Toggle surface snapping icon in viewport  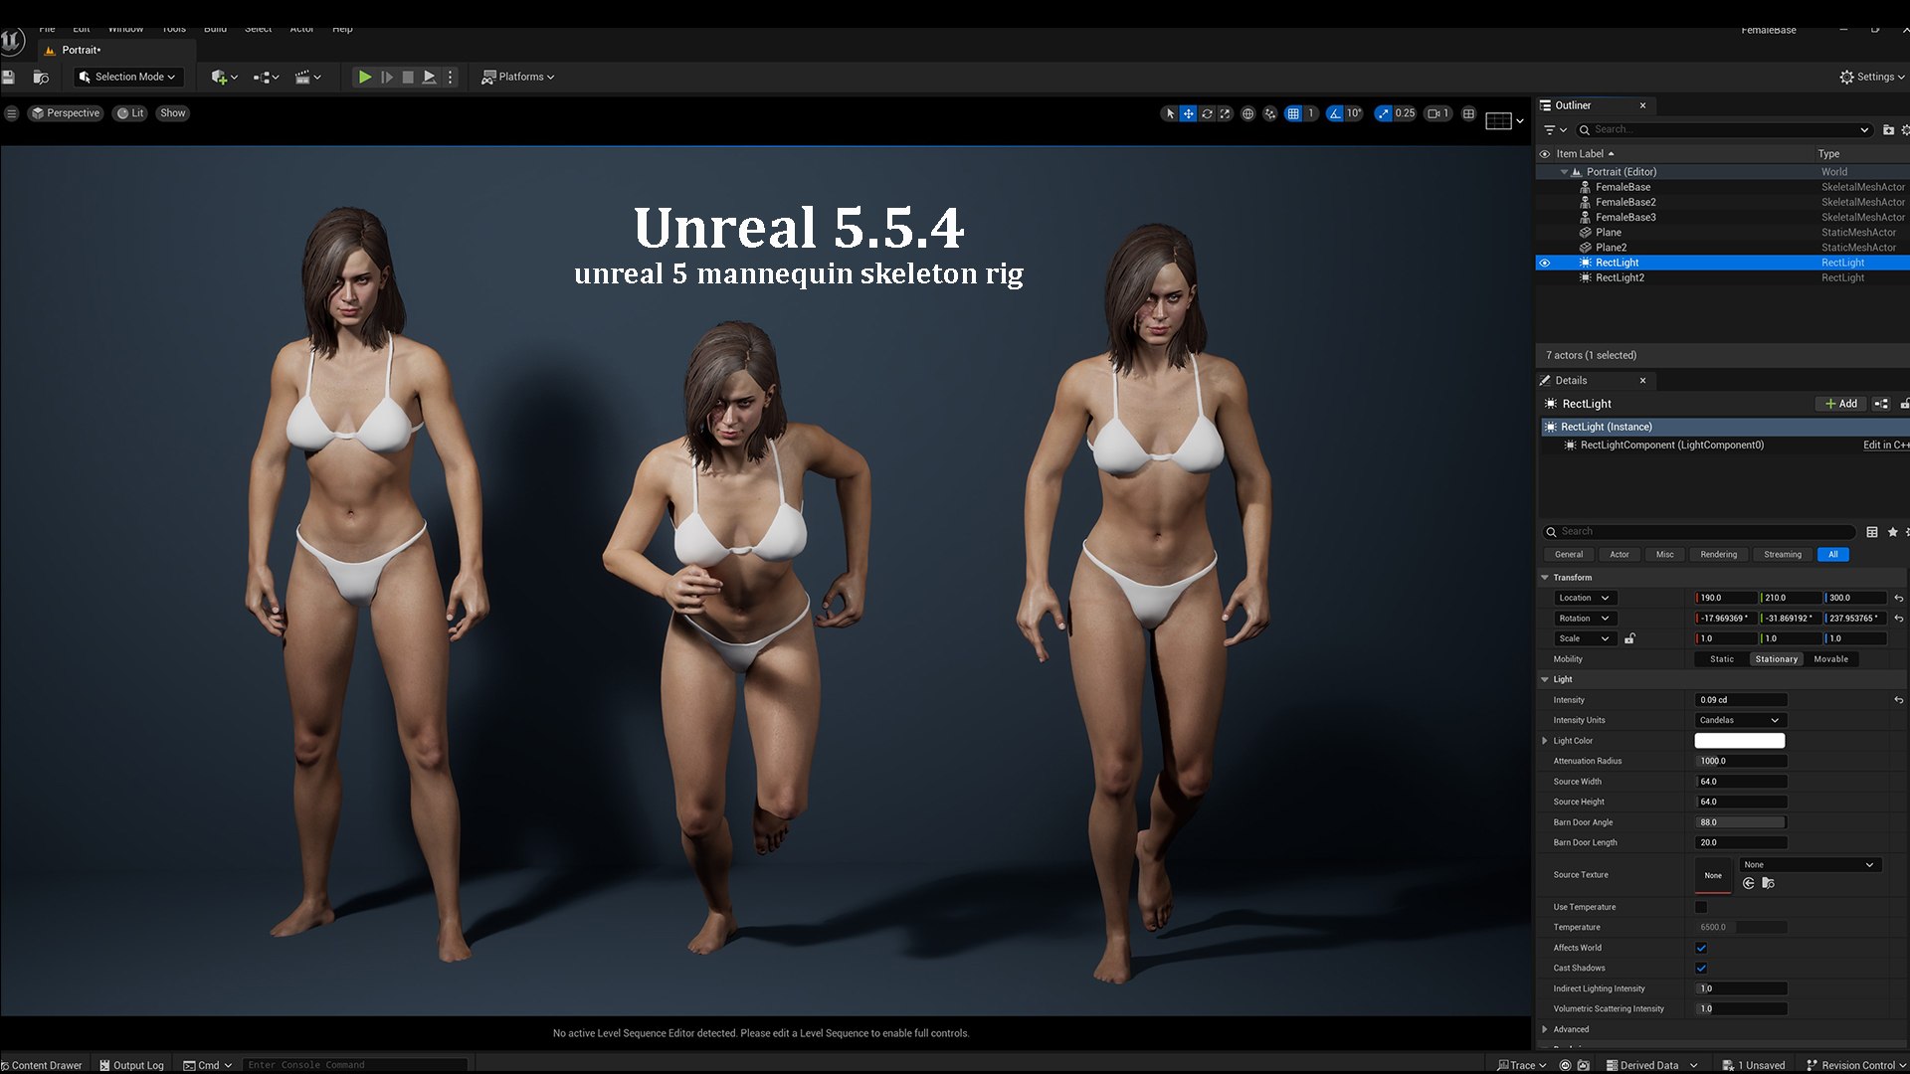coord(1270,113)
